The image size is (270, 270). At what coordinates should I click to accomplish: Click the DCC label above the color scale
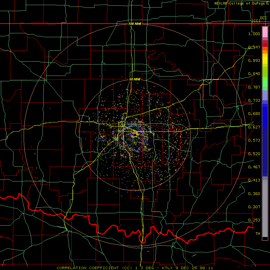tap(263, 18)
